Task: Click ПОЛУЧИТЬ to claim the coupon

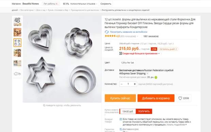Action: tap(144, 111)
